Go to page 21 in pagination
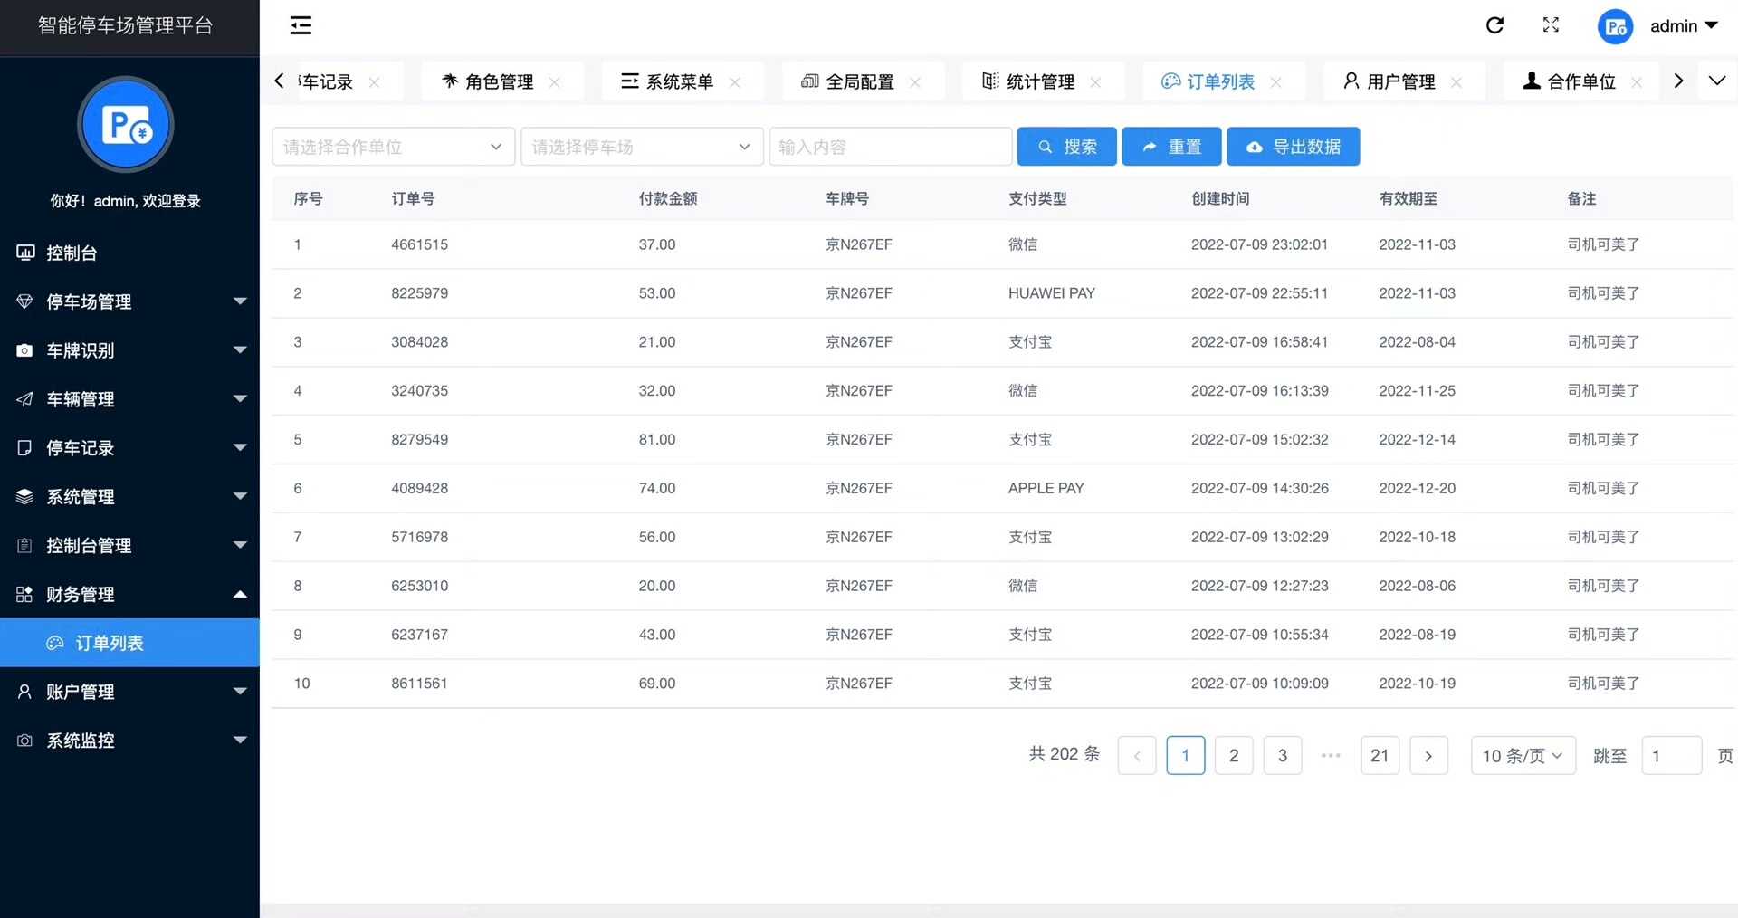1738x918 pixels. [x=1380, y=756]
